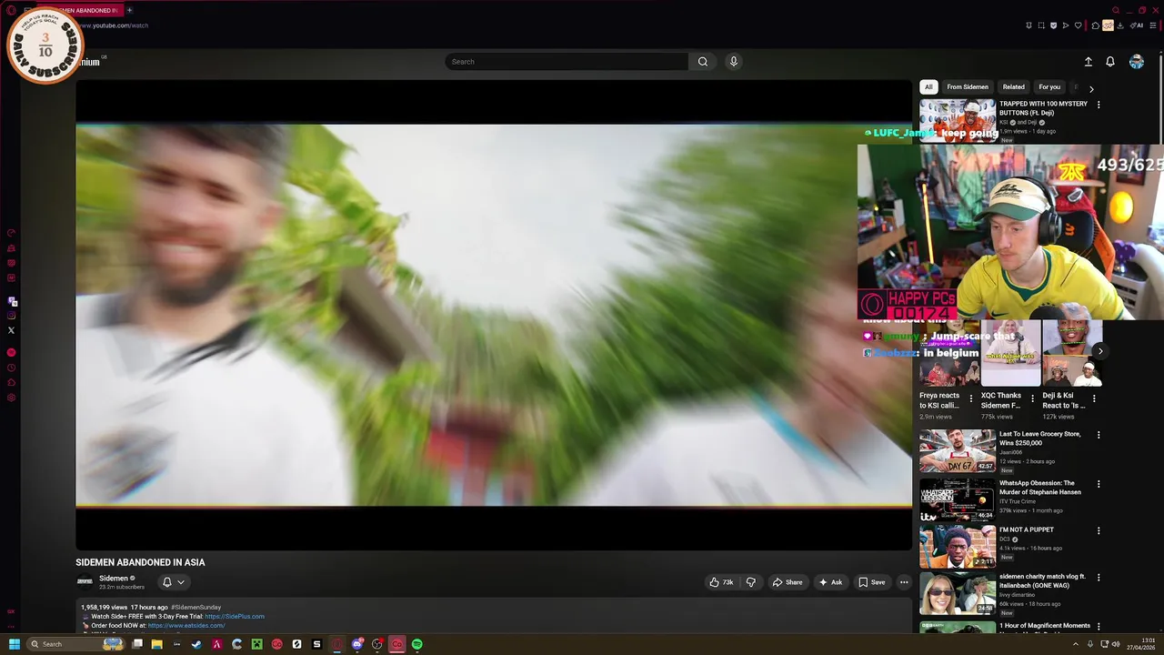Select the From Sidemen chip
Screen dimensions: 1164x655
tap(968, 87)
